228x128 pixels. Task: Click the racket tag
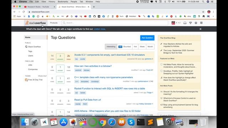(x=83, y=93)
